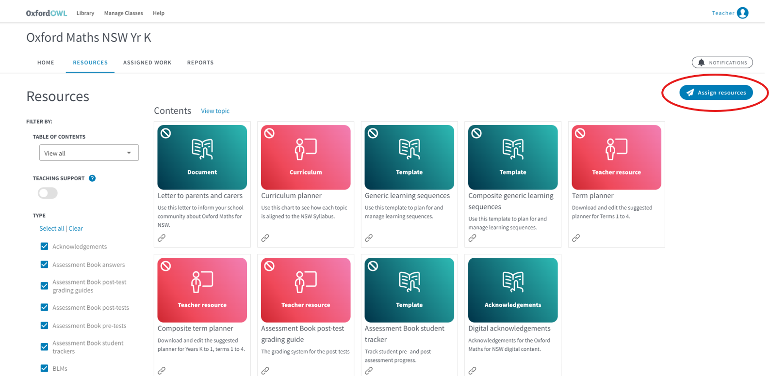Click the not-assignable icon on Letter to parents card

166,133
